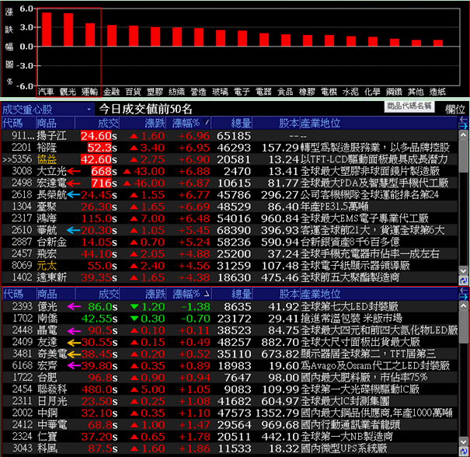
Task: Click the upper table's refresh icon
Action: (x=464, y=281)
